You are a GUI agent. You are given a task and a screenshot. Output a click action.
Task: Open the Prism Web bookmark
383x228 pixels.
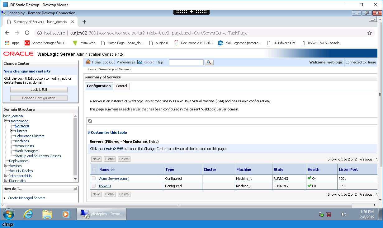pos(84,43)
